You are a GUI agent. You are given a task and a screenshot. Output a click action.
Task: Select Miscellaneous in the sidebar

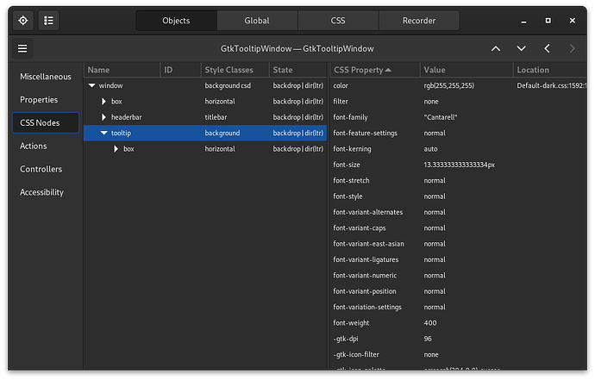click(x=46, y=77)
